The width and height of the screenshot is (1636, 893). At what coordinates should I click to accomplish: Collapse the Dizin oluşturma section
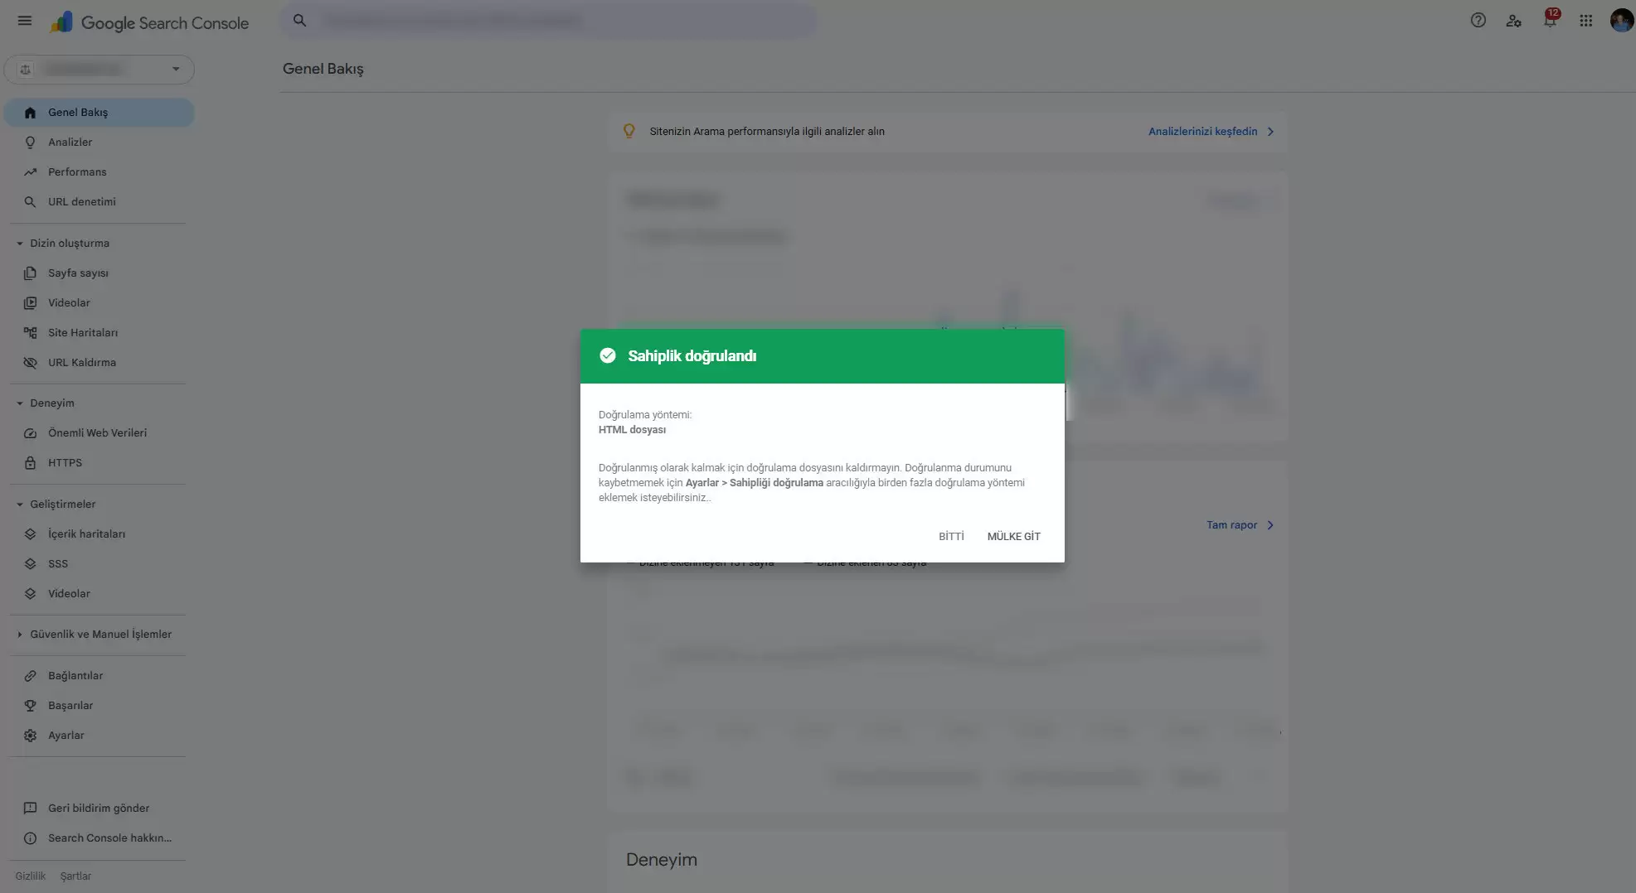coord(19,244)
